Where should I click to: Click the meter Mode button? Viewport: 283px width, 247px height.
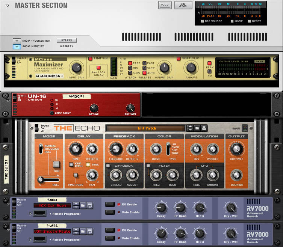pyautogui.click(x=232, y=21)
